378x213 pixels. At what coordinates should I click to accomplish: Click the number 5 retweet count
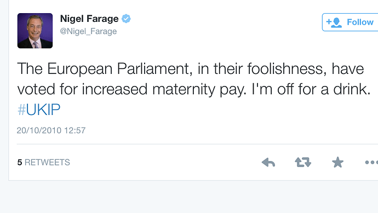(x=20, y=163)
